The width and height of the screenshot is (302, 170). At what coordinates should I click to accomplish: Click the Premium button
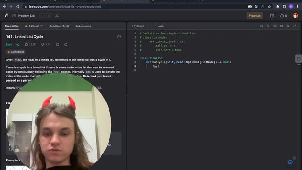[255, 16]
